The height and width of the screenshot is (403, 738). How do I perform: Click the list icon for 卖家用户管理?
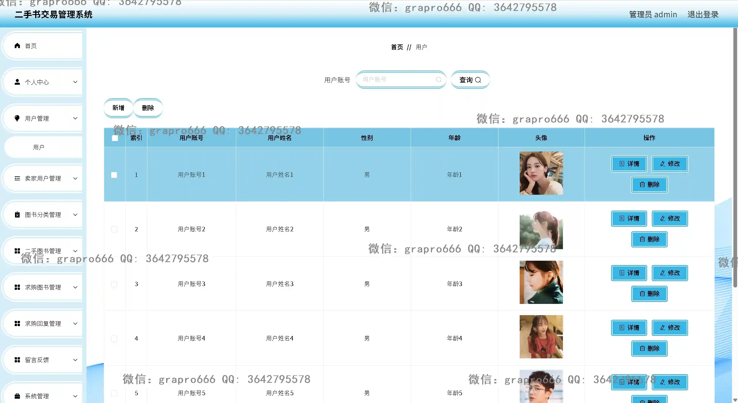(x=17, y=178)
